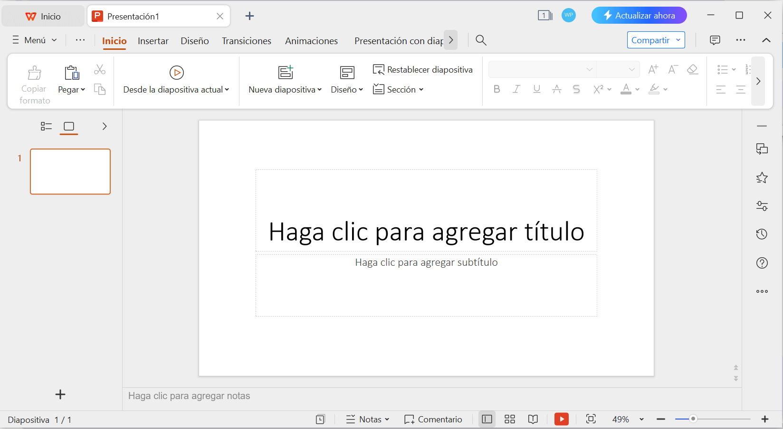Open the 49% zoom level dropdown
The image size is (783, 429).
641,420
